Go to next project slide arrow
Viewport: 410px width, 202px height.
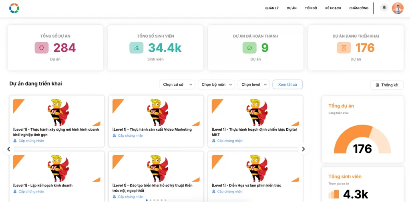(x=303, y=149)
